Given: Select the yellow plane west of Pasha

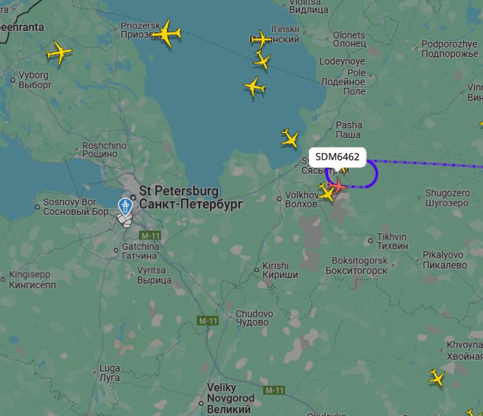Looking at the screenshot, I should click(290, 138).
